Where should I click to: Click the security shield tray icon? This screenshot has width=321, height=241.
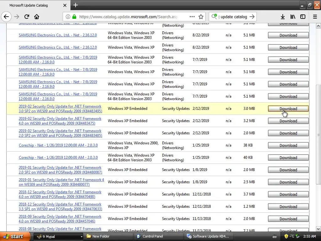(286, 237)
